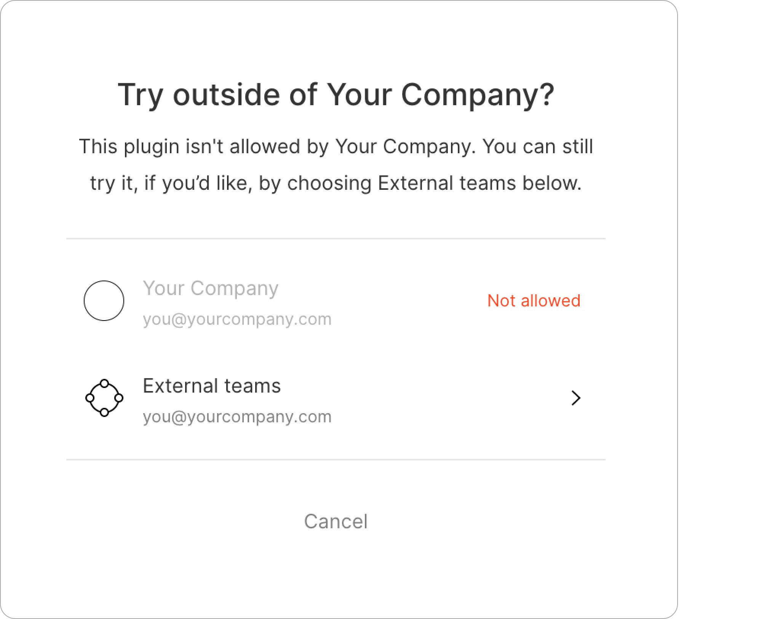Click Cancel to dismiss the dialog
This screenshot has width=780, height=619.
pyautogui.click(x=335, y=521)
